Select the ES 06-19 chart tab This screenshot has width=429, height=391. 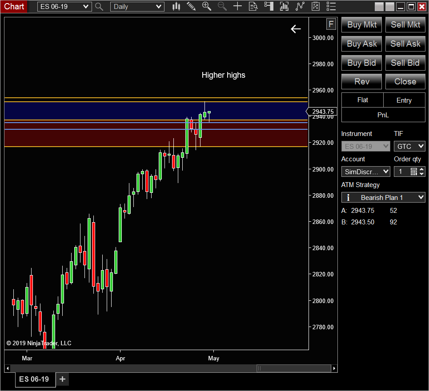(35, 379)
